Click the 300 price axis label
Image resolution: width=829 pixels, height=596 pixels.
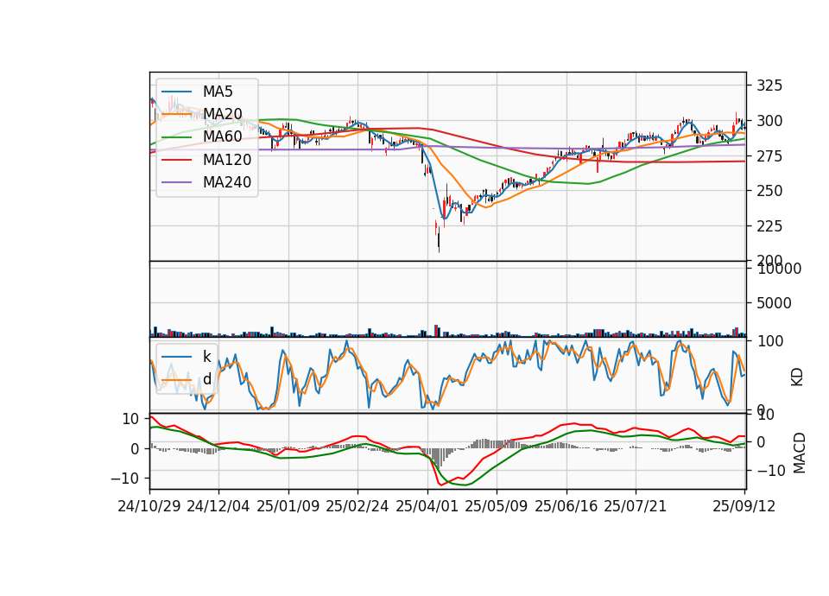pyautogui.click(x=769, y=121)
